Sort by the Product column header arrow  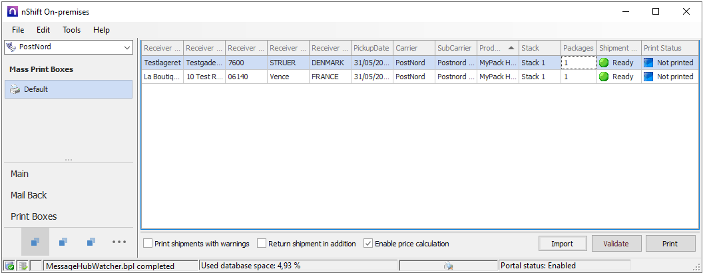pos(511,48)
